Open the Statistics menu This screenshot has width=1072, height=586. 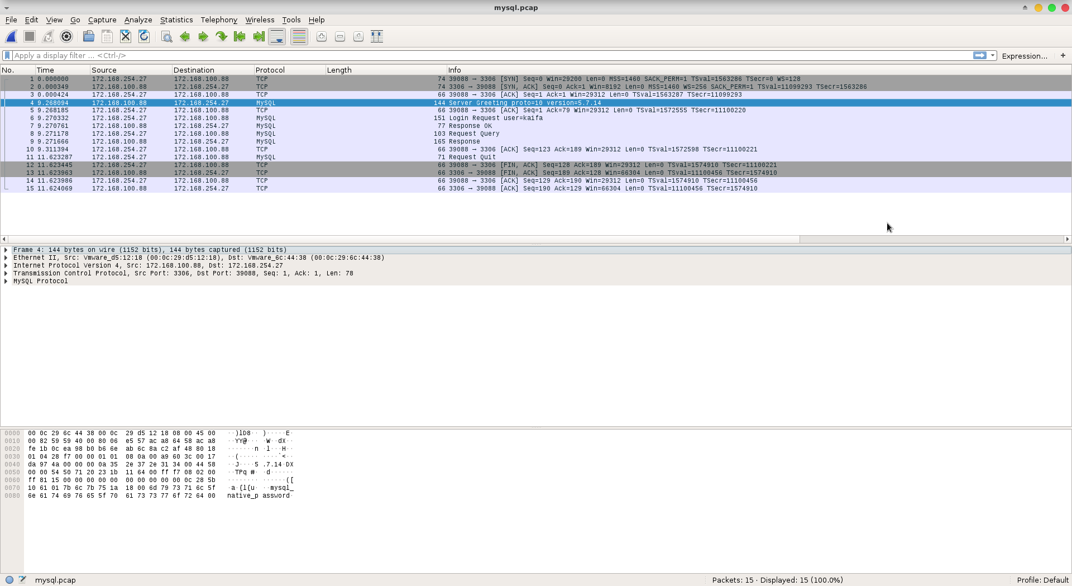(x=176, y=20)
